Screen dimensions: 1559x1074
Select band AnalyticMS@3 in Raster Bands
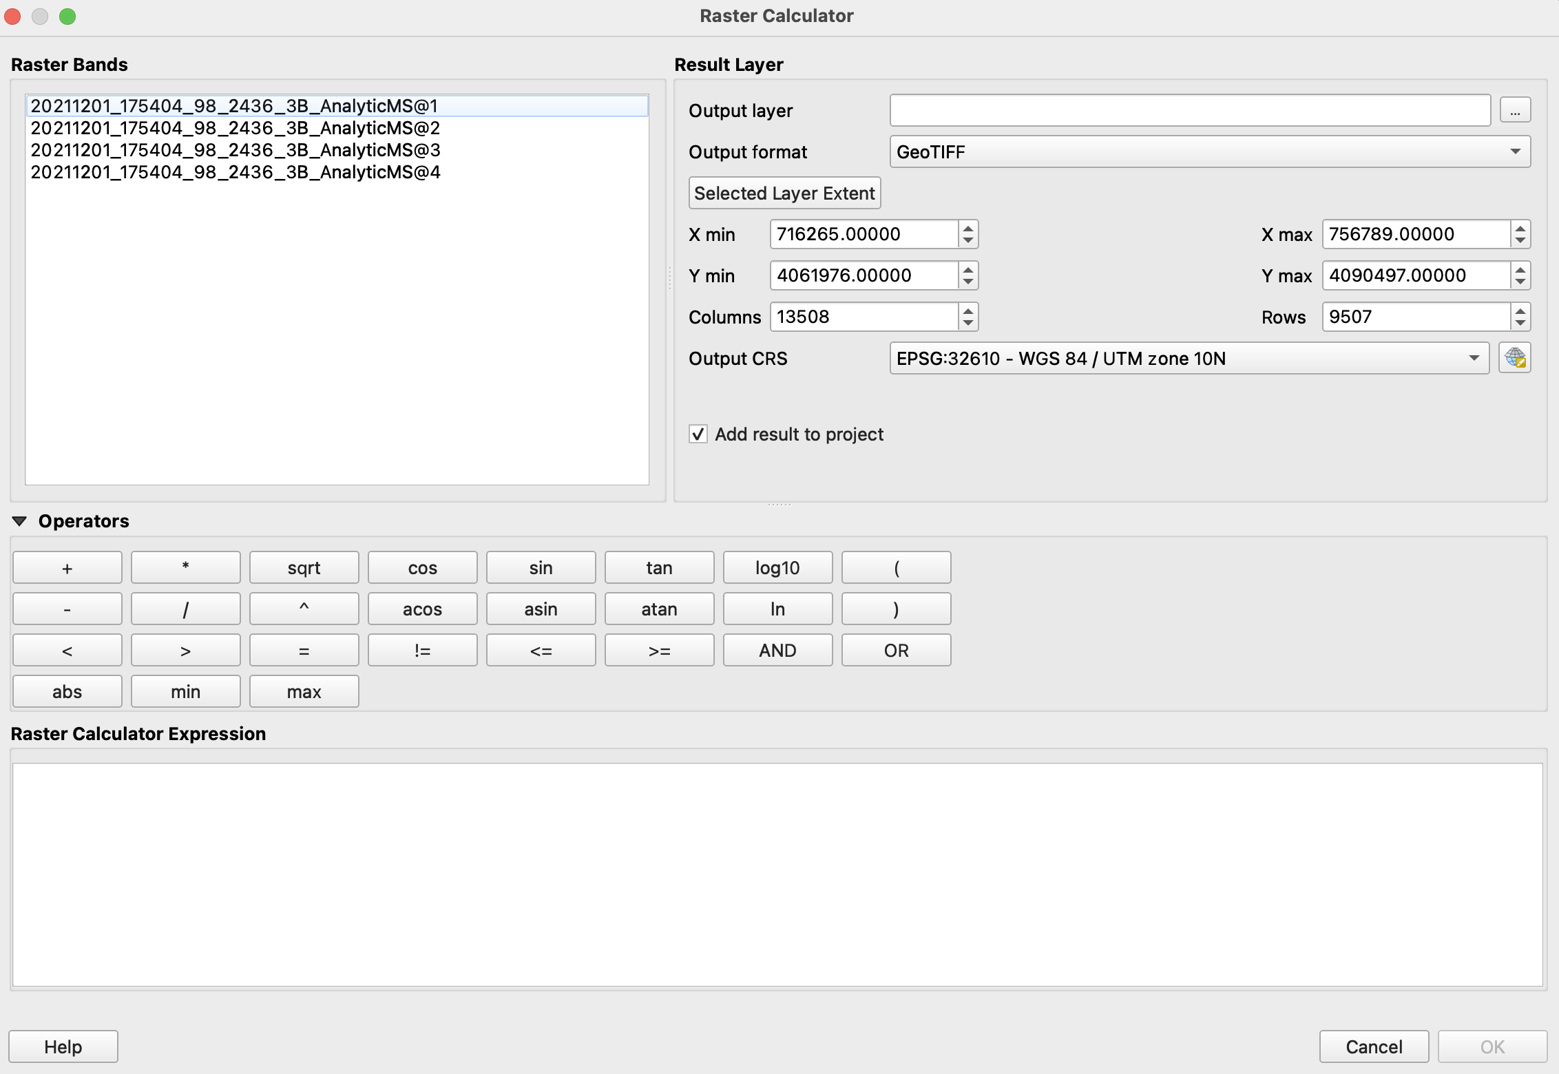click(x=337, y=150)
